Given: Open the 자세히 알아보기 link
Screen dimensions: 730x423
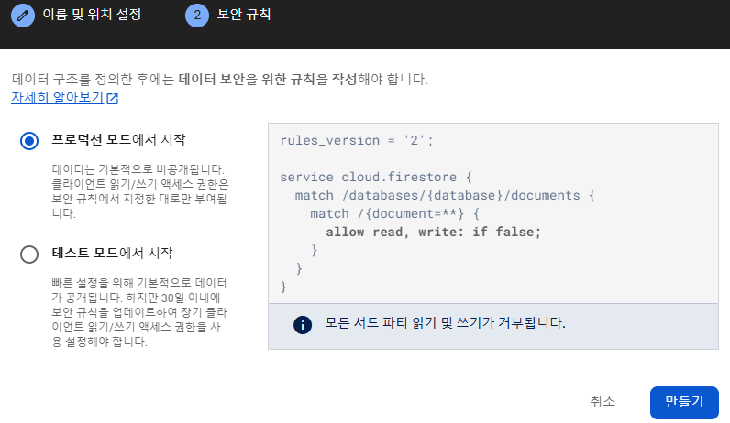Looking at the screenshot, I should 57,98.
